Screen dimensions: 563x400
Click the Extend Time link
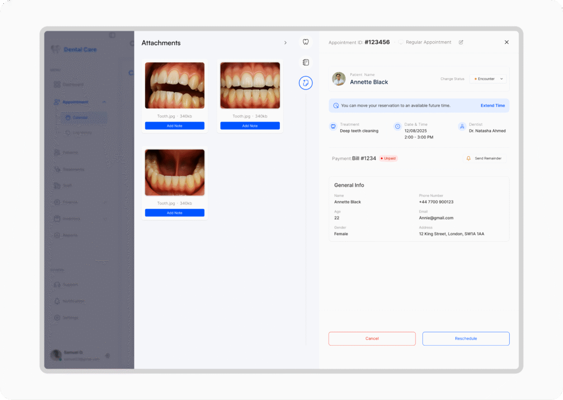tap(492, 105)
